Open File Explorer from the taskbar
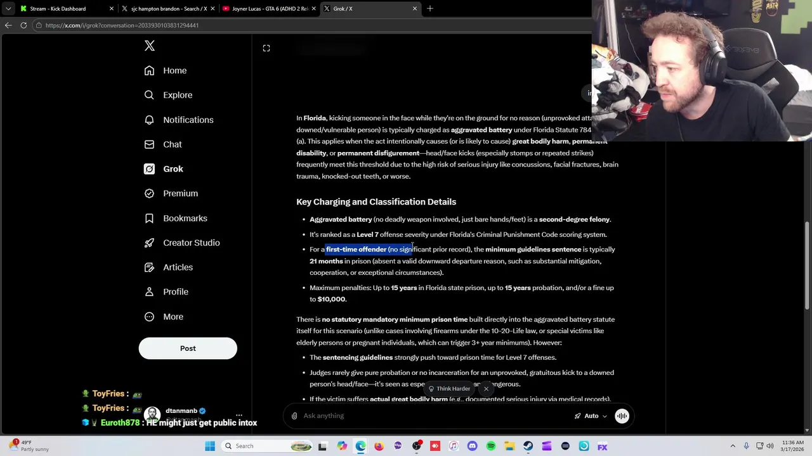 point(509,446)
